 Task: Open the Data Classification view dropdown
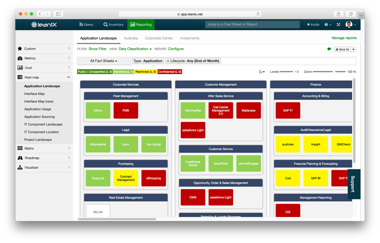click(x=135, y=49)
